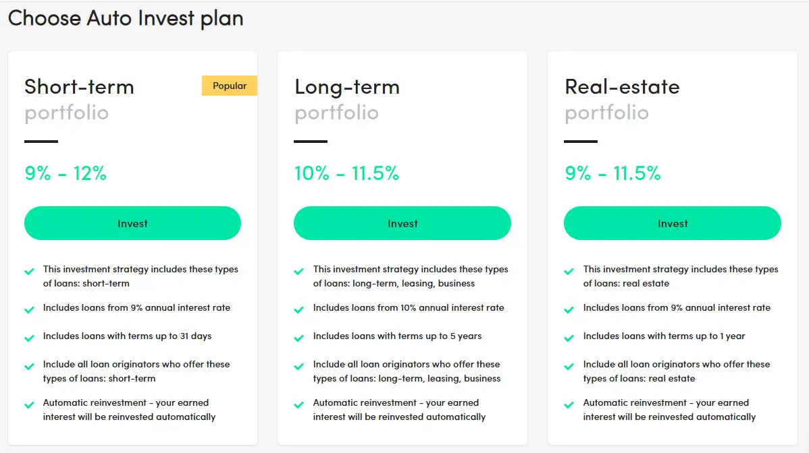Screen dimensions: 809x453
Task: Click Invest button for Short-term portfolio
Action: (x=132, y=223)
